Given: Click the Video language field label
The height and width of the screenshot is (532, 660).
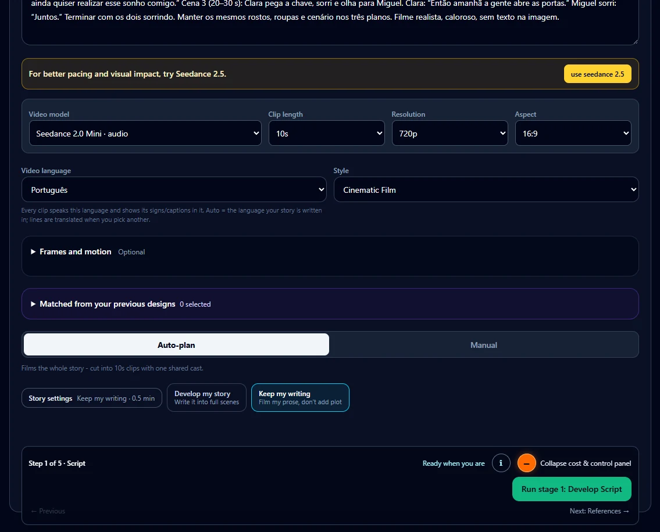Looking at the screenshot, I should coord(46,170).
